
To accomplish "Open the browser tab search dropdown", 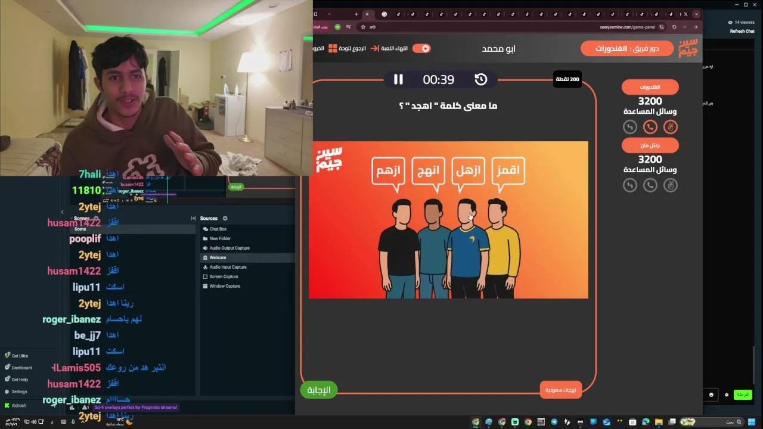I will click(x=697, y=14).
